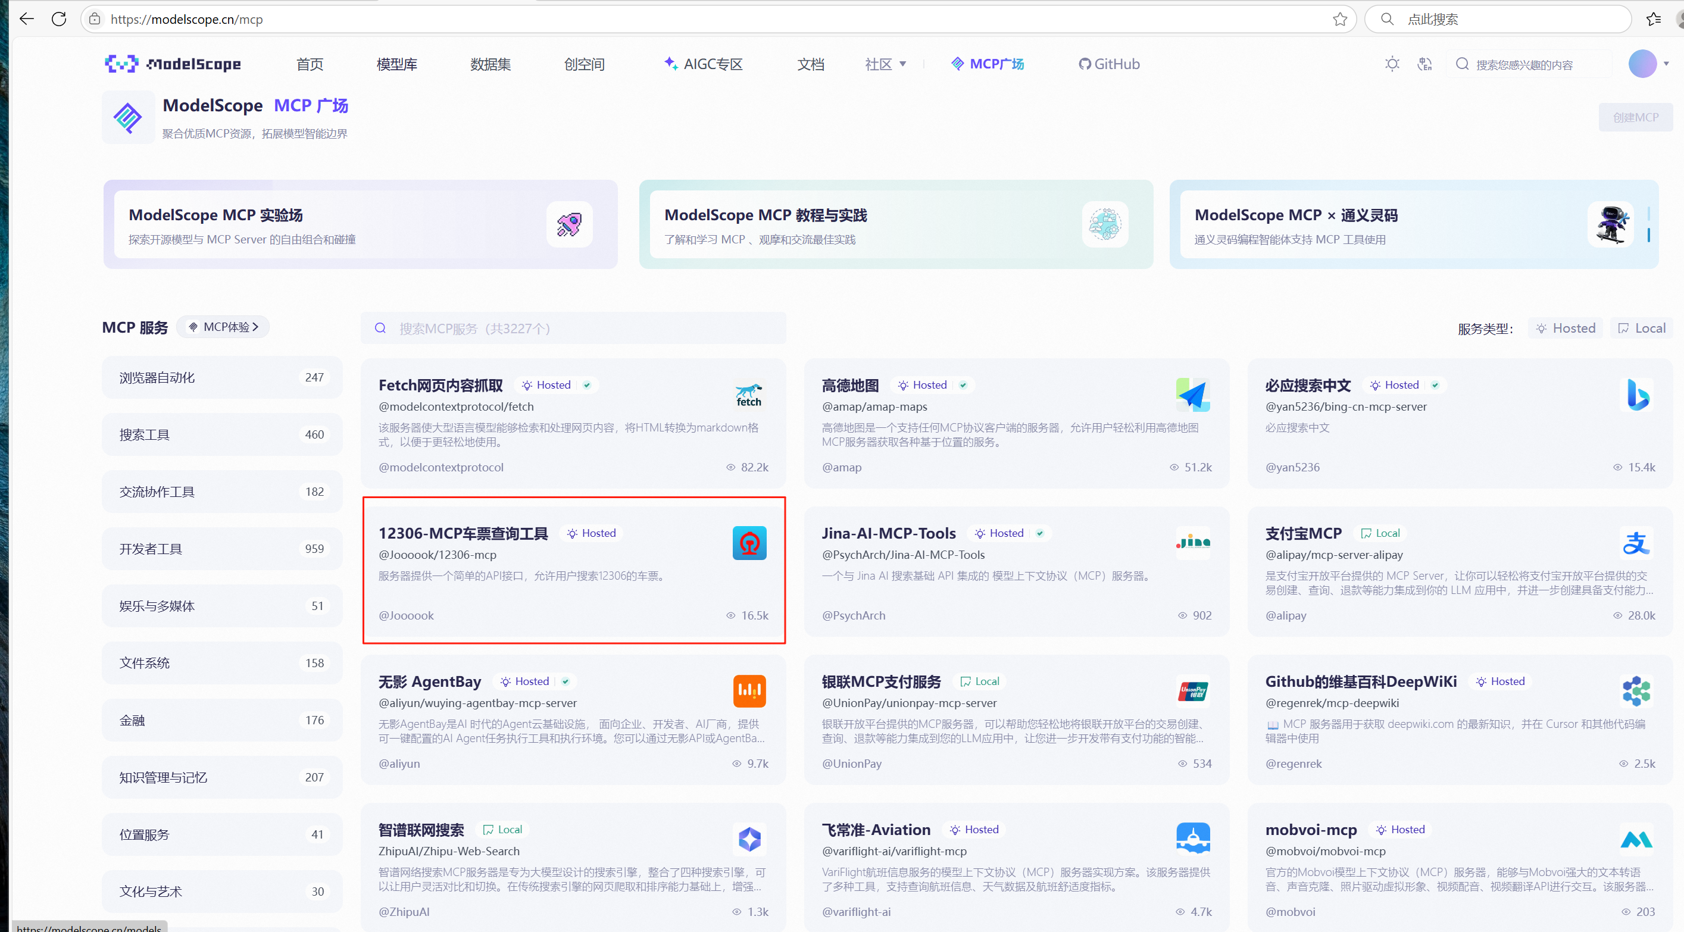
Task: Open 创空间 navigation item
Action: pyautogui.click(x=585, y=64)
